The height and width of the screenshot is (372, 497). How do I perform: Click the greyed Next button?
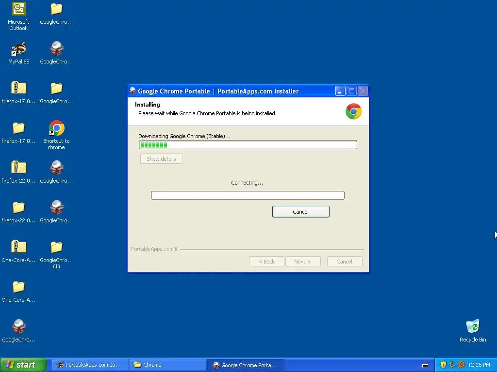pyautogui.click(x=303, y=262)
